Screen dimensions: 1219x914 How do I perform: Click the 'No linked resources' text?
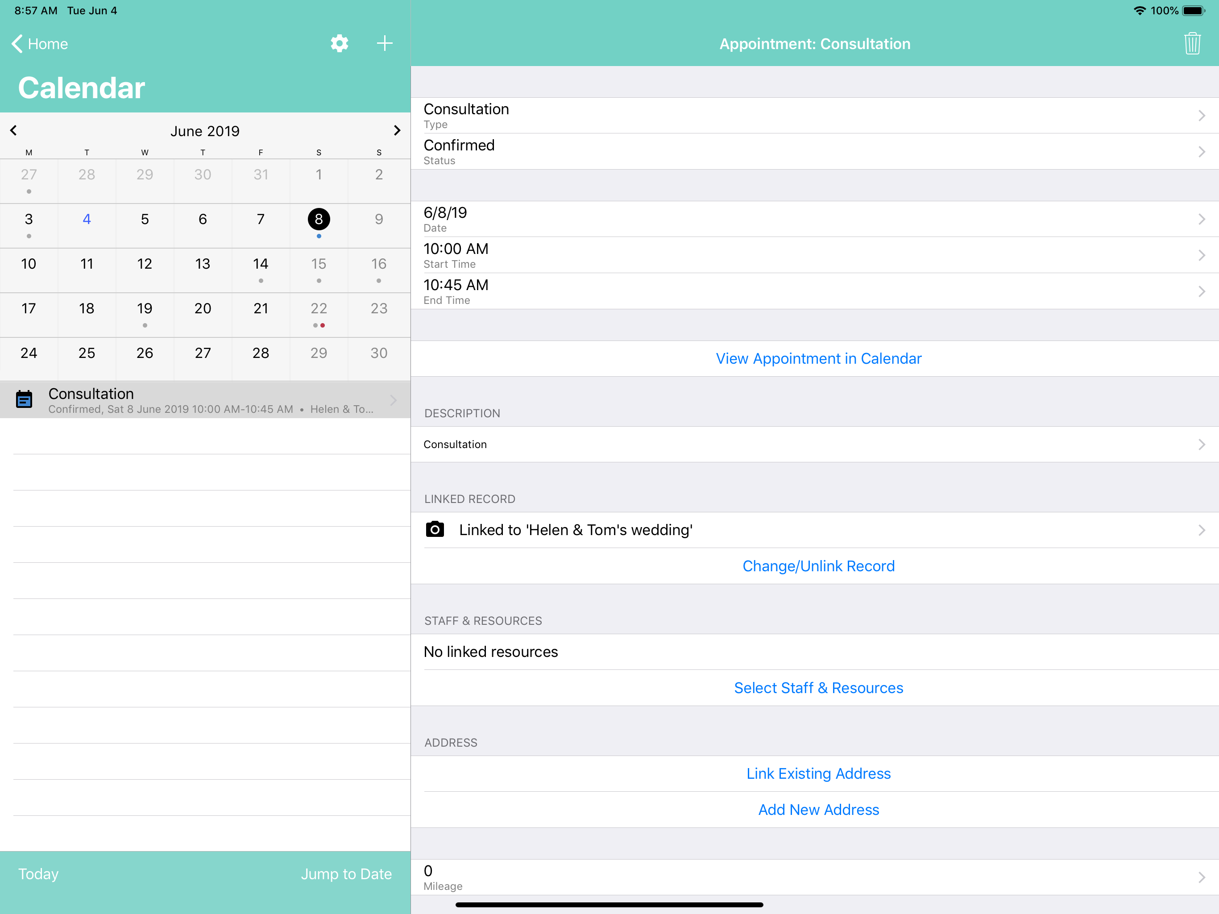pos(490,652)
